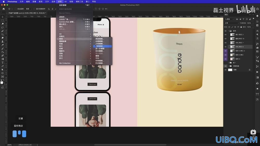Select the Brush tool
The image size is (260, 146).
pos(3,48)
